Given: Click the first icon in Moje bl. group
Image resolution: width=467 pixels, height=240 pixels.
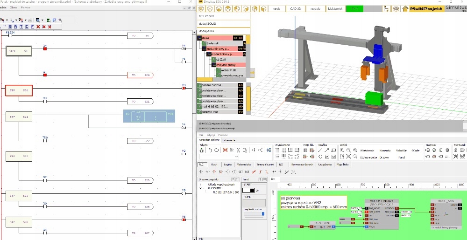Looking at the screenshot, I should click(x=305, y=151).
